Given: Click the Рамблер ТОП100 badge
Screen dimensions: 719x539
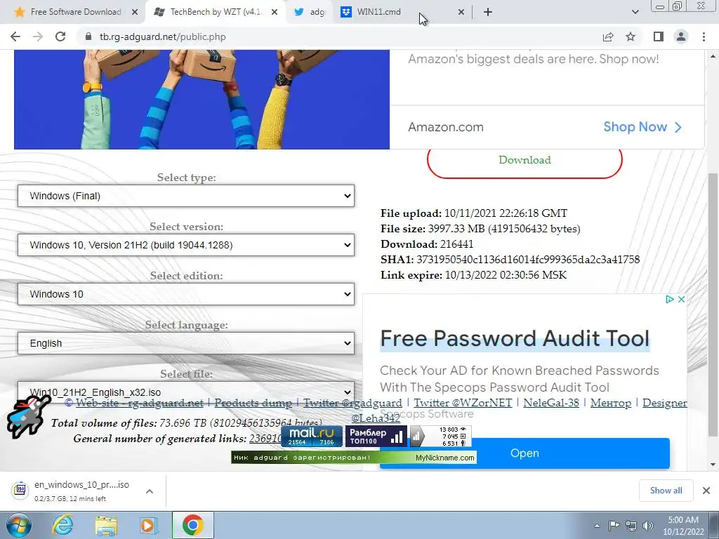Looking at the screenshot, I should click(376, 436).
